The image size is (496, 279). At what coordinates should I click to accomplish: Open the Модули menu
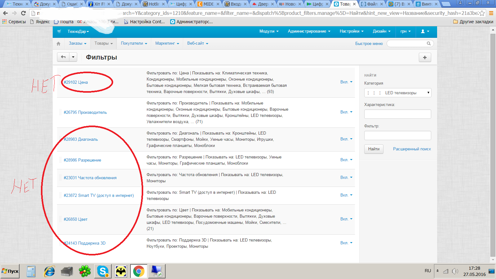(x=269, y=31)
